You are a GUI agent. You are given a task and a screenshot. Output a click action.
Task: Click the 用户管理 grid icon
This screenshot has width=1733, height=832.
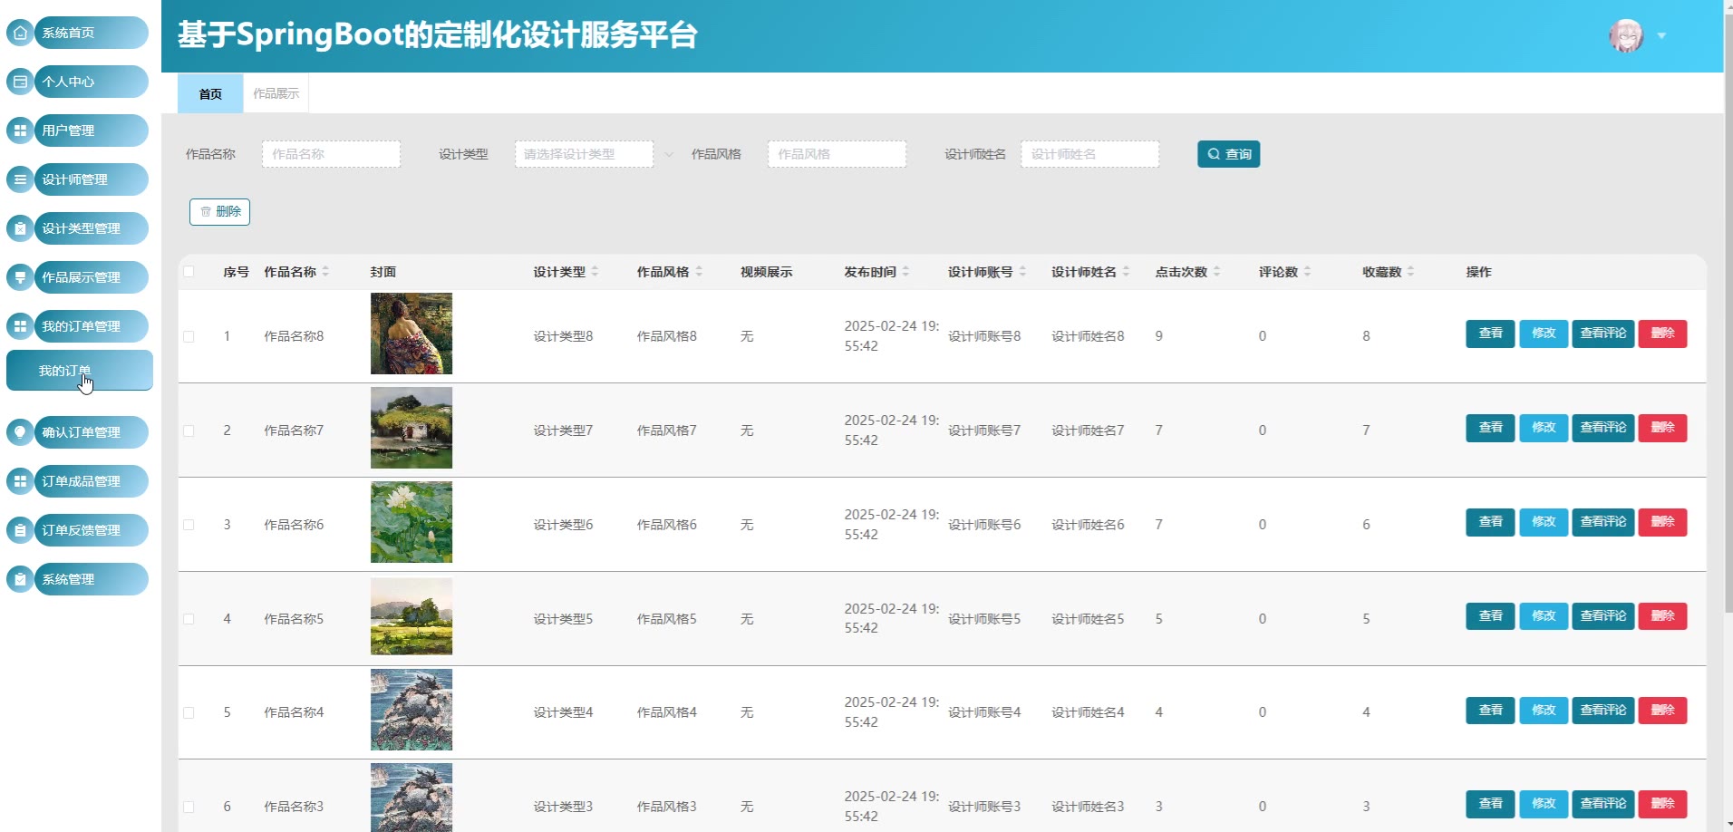pyautogui.click(x=20, y=131)
